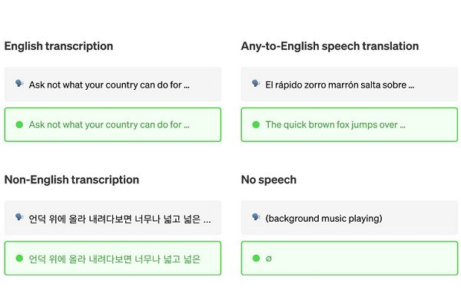Click the speaking head icon beside '(background music playing)'
This screenshot has width=461, height=307.
256,218
